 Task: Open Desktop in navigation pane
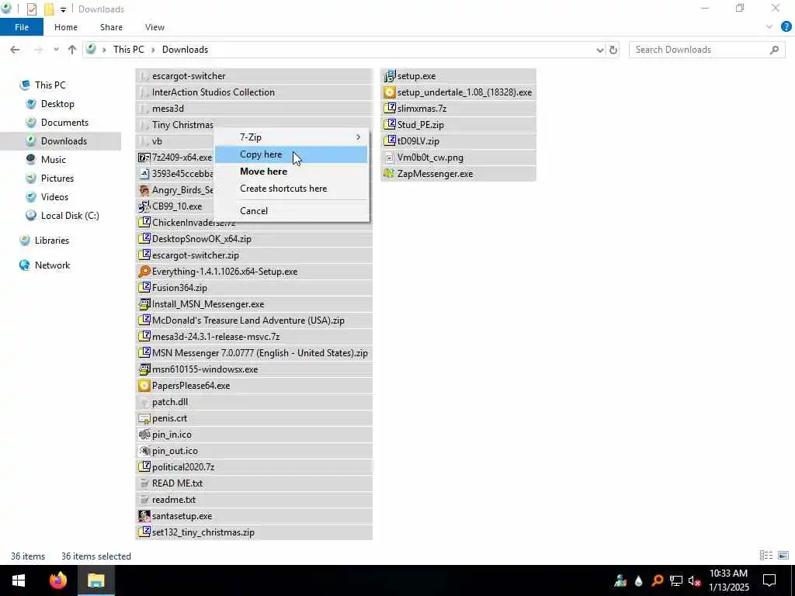pos(57,104)
